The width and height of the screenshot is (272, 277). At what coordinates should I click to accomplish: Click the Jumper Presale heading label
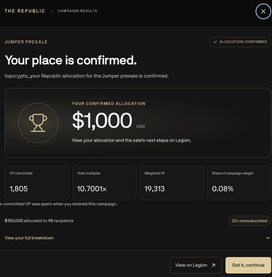pyautogui.click(x=26, y=42)
